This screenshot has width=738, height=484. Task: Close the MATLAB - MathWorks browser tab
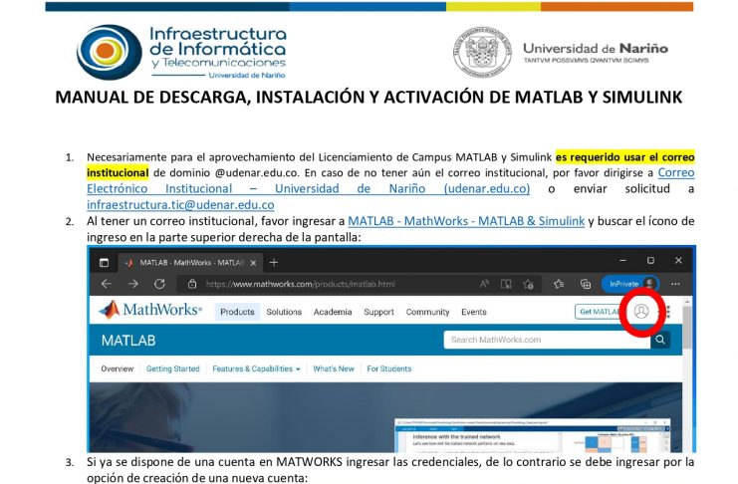(x=253, y=263)
